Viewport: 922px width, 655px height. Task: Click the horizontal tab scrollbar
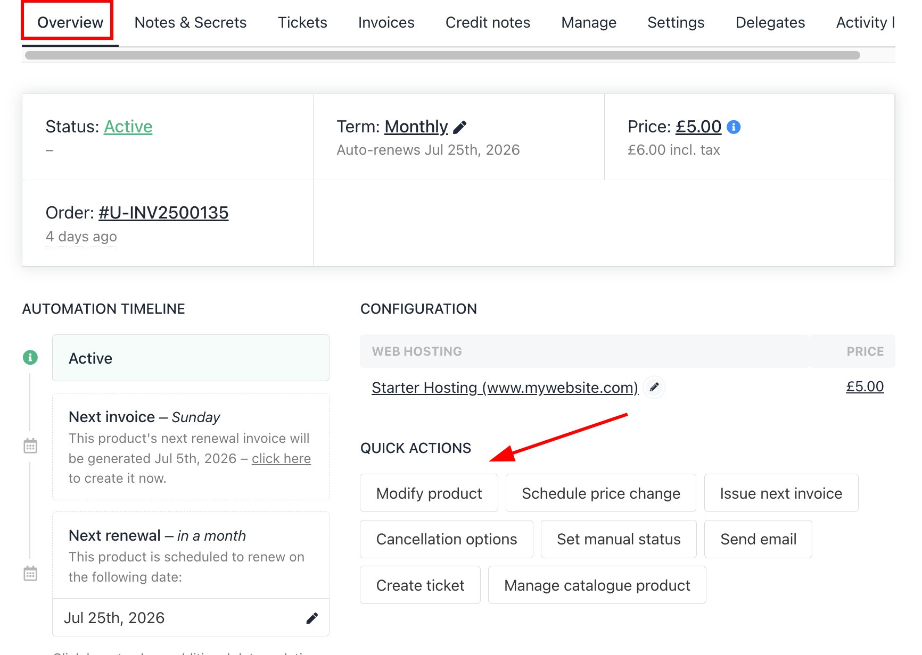coord(442,55)
